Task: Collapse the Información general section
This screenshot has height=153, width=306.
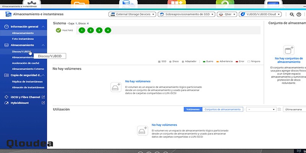Action: coord(43,26)
